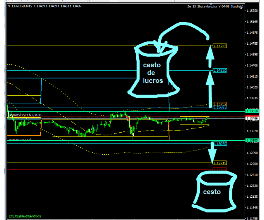
Task: Click the 'cesto de lucros' text annotation
Action: coord(152,73)
